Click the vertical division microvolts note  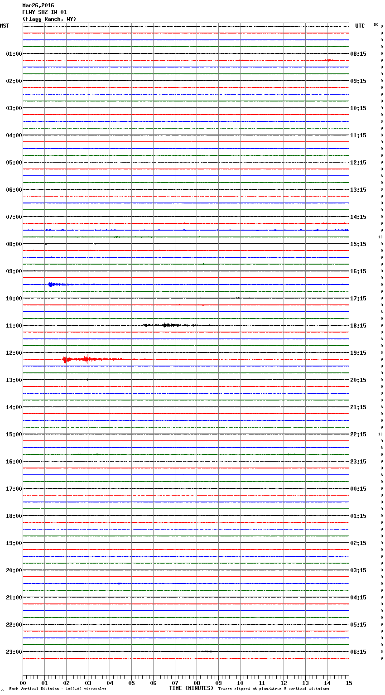[x=58, y=689]
